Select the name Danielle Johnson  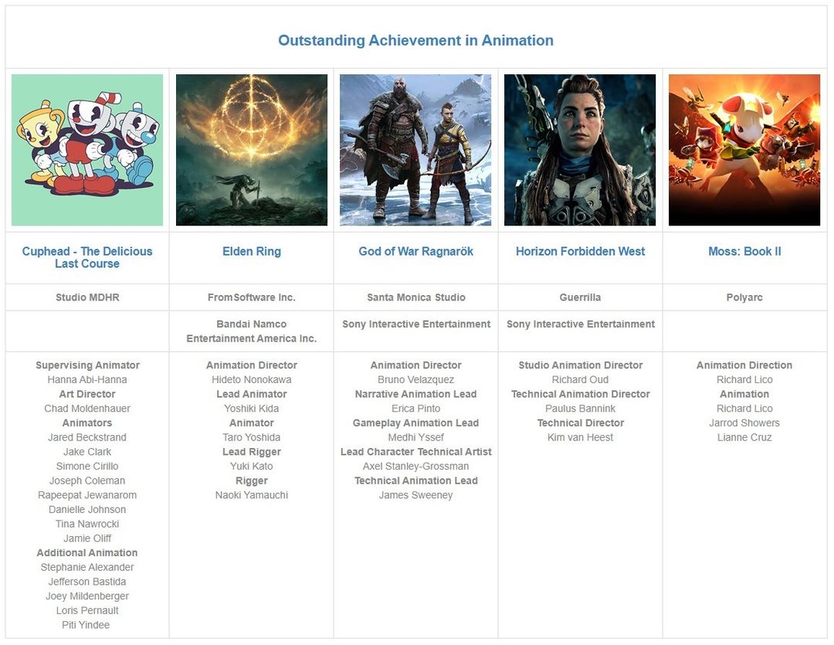click(x=87, y=509)
